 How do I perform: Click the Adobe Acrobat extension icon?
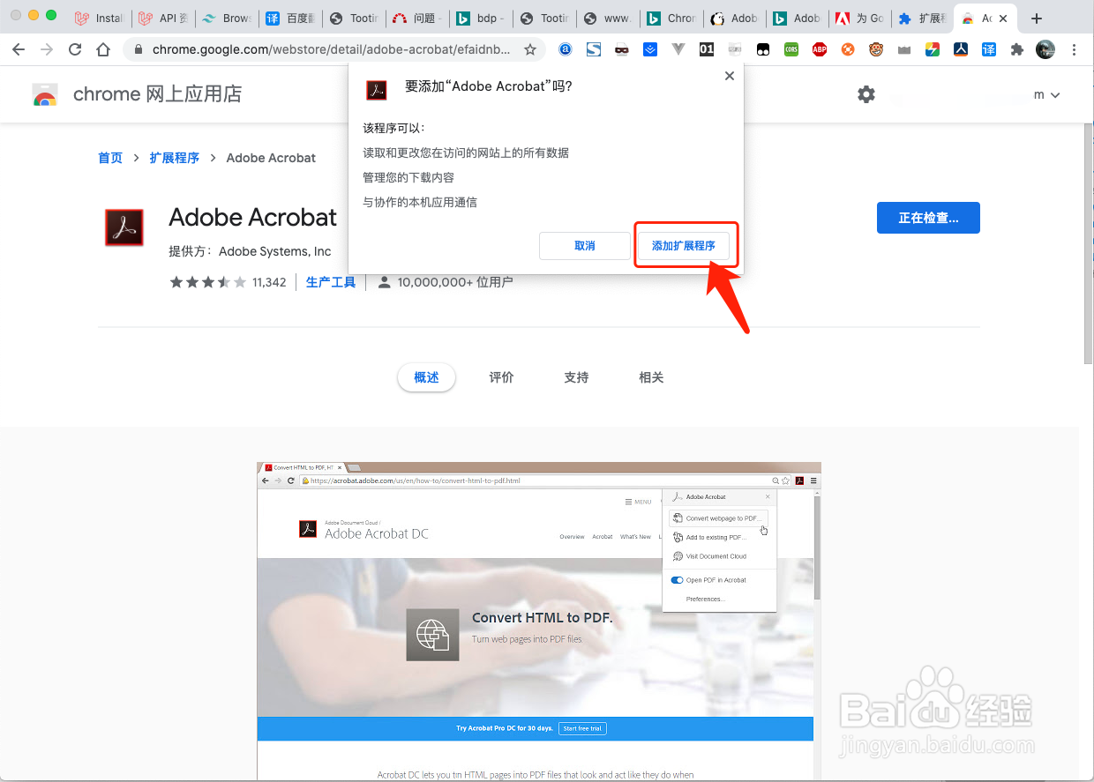click(124, 227)
